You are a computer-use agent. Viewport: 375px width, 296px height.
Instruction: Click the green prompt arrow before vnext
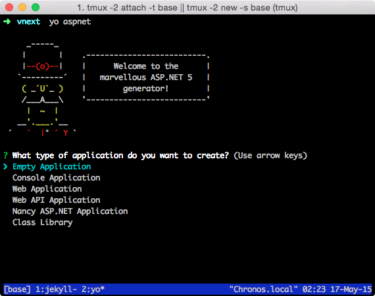7,22
